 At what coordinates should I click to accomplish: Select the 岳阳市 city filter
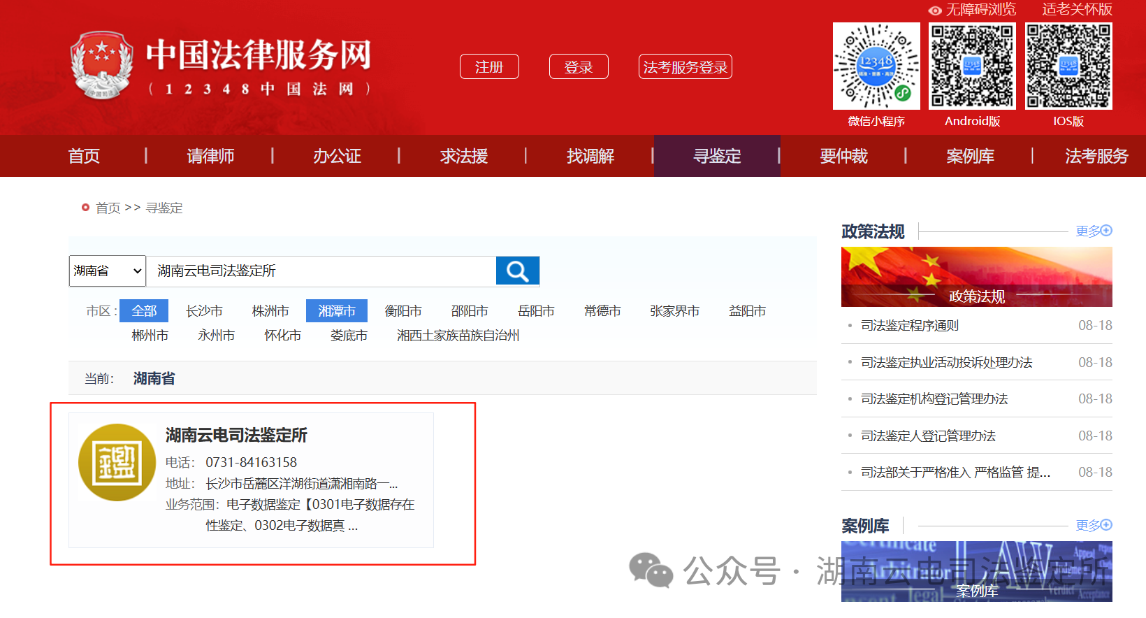(536, 310)
